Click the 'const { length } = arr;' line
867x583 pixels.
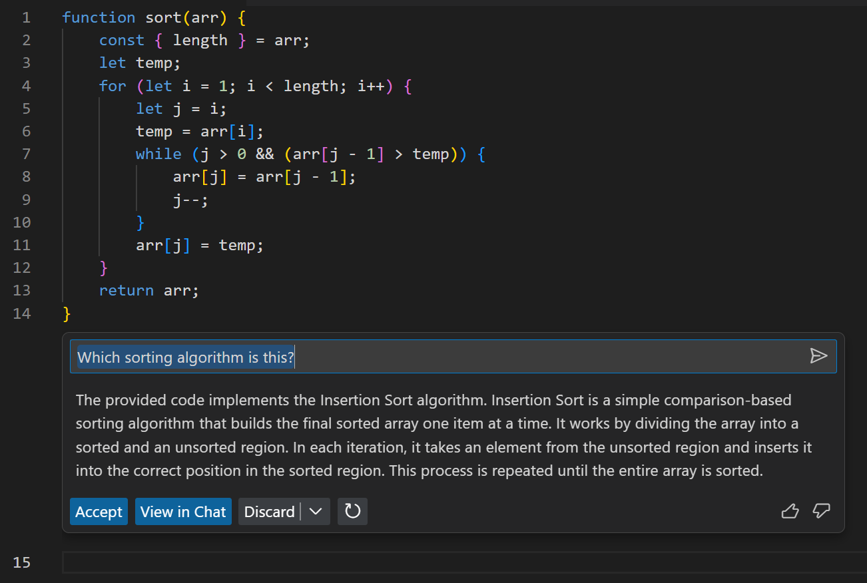pyautogui.click(x=204, y=40)
